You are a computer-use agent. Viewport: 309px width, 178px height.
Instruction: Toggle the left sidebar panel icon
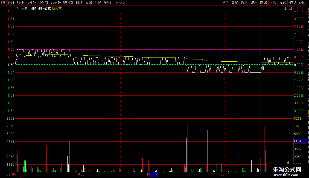point(3,2)
